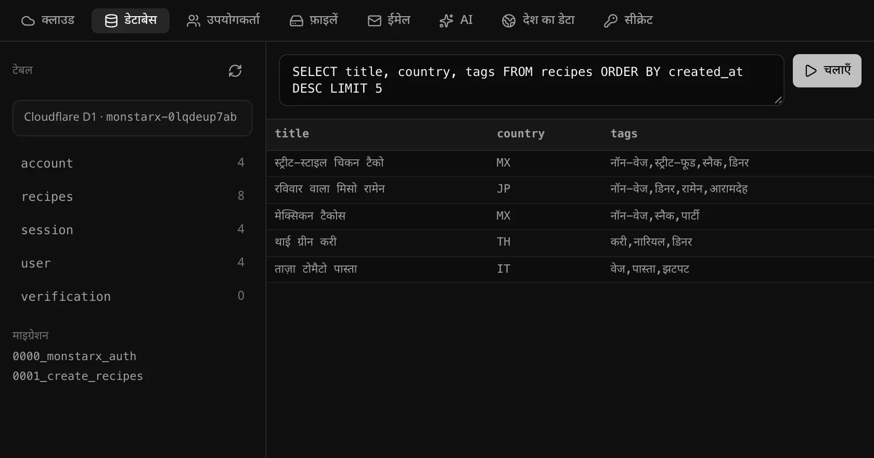The image size is (874, 458).
Task: Grab the query box resize handle
Action: pyautogui.click(x=778, y=100)
